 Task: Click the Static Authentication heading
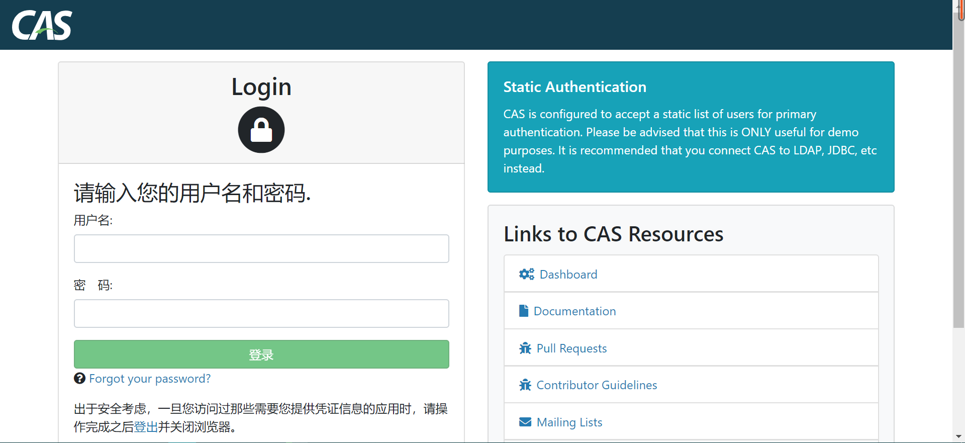[x=575, y=87]
